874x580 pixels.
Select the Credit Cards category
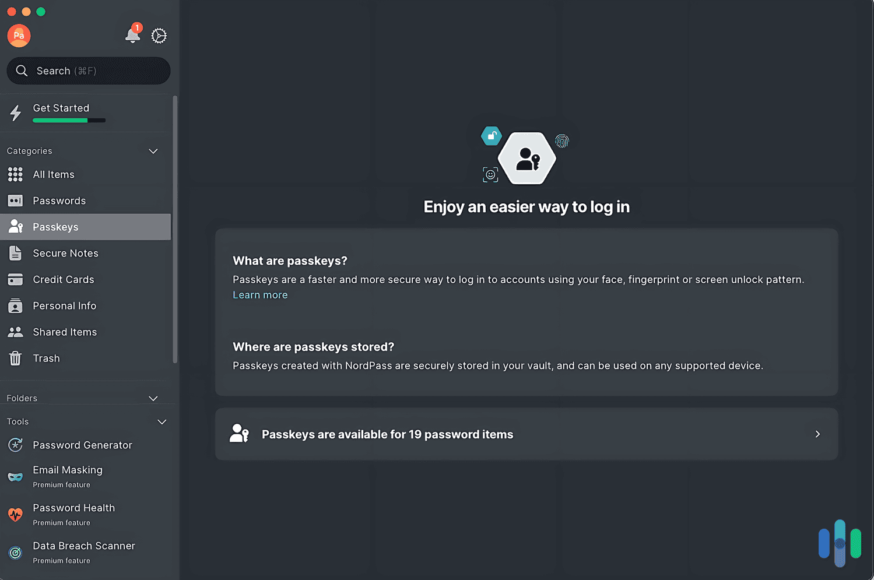pyautogui.click(x=64, y=279)
